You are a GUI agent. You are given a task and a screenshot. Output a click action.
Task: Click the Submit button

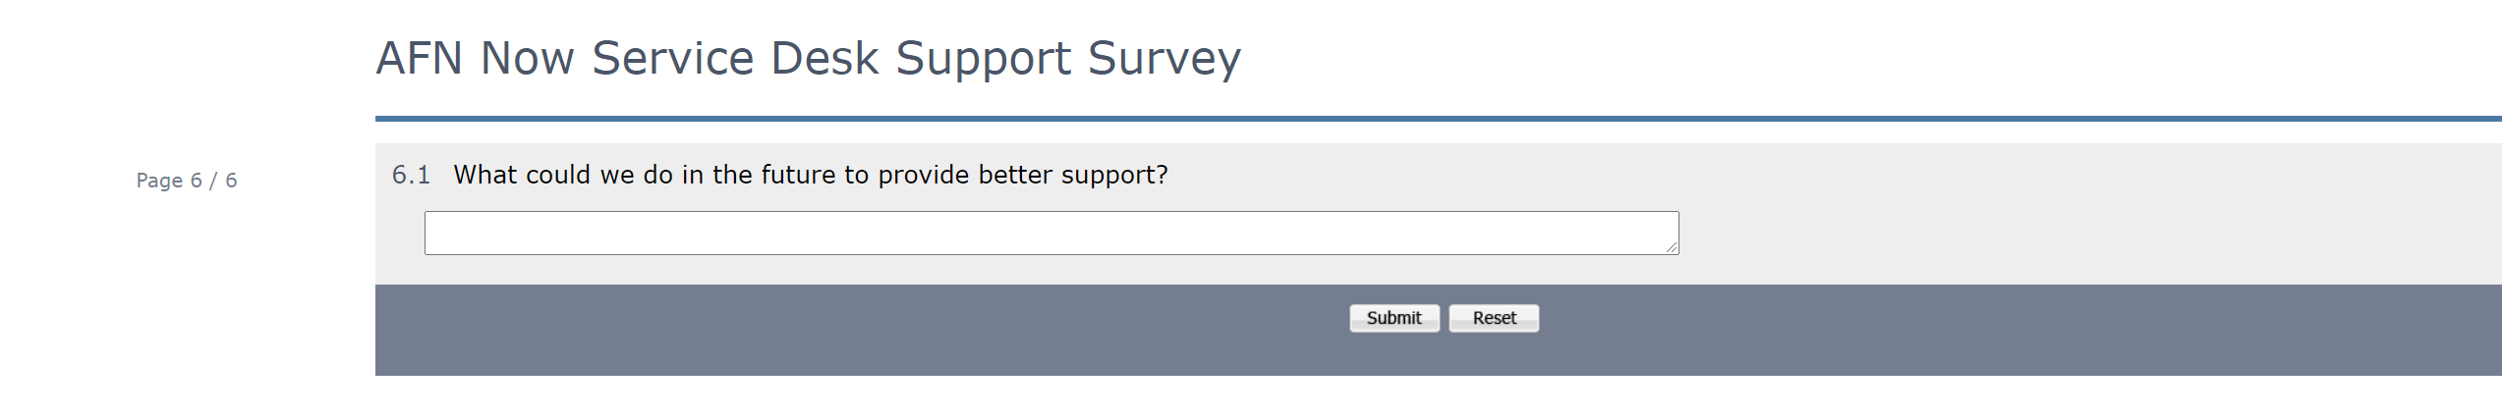[1393, 318]
